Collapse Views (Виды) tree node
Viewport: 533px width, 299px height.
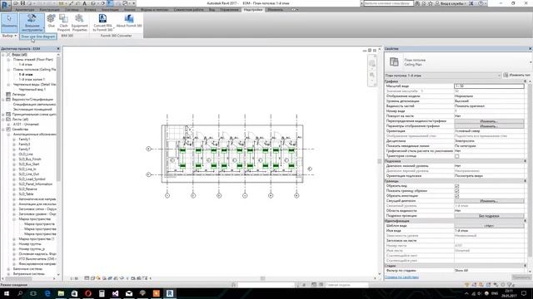coord(3,55)
